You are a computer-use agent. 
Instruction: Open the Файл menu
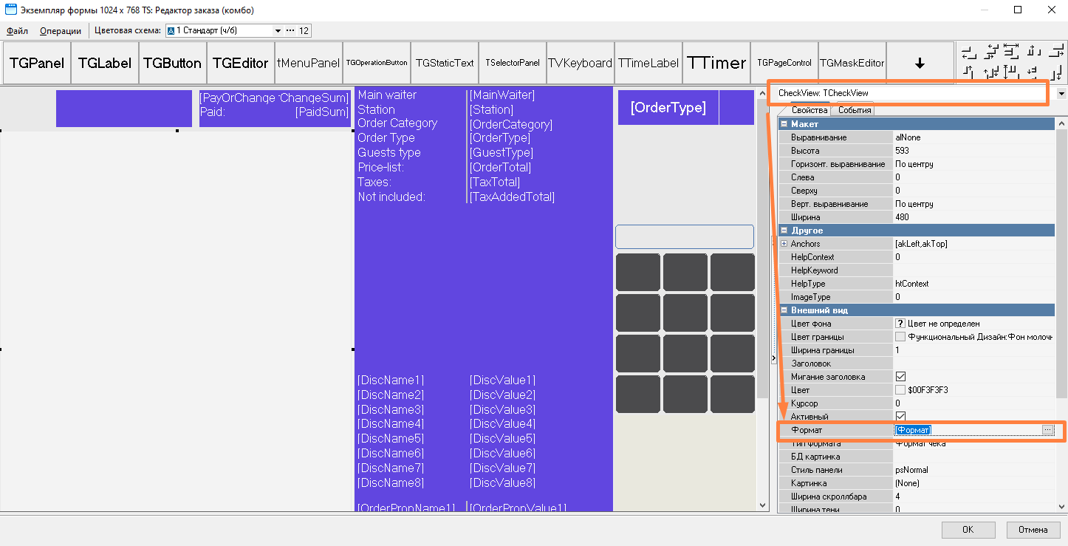coord(17,31)
